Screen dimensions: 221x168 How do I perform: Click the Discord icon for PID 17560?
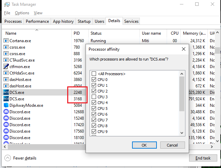tap(6, 131)
